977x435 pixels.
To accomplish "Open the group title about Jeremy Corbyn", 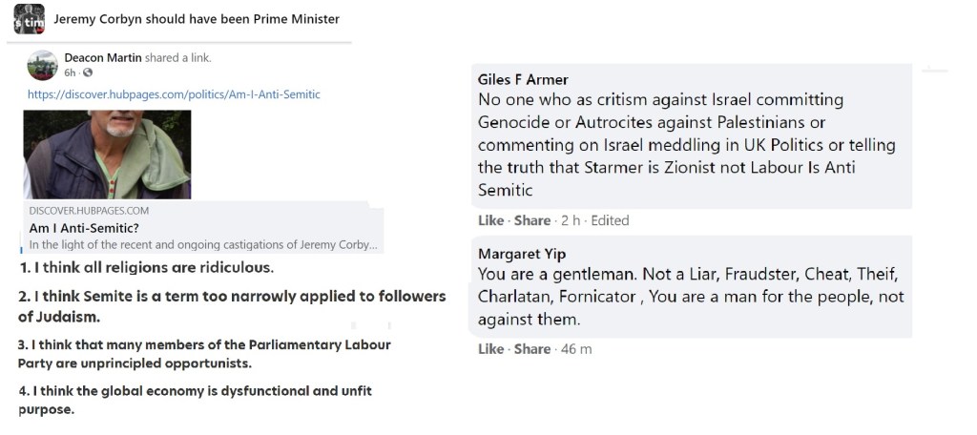I will [x=197, y=19].
